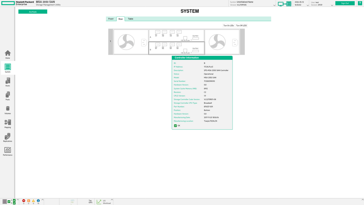The image size is (364, 205).
Task: Select FC port B4 on controller B
Action: coord(179,44)
